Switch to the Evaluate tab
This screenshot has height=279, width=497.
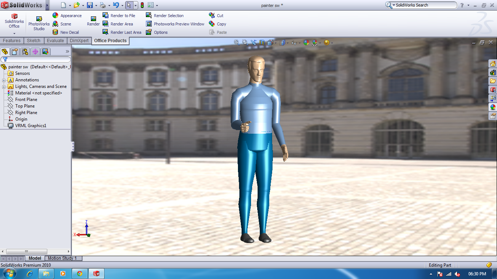tap(55, 41)
